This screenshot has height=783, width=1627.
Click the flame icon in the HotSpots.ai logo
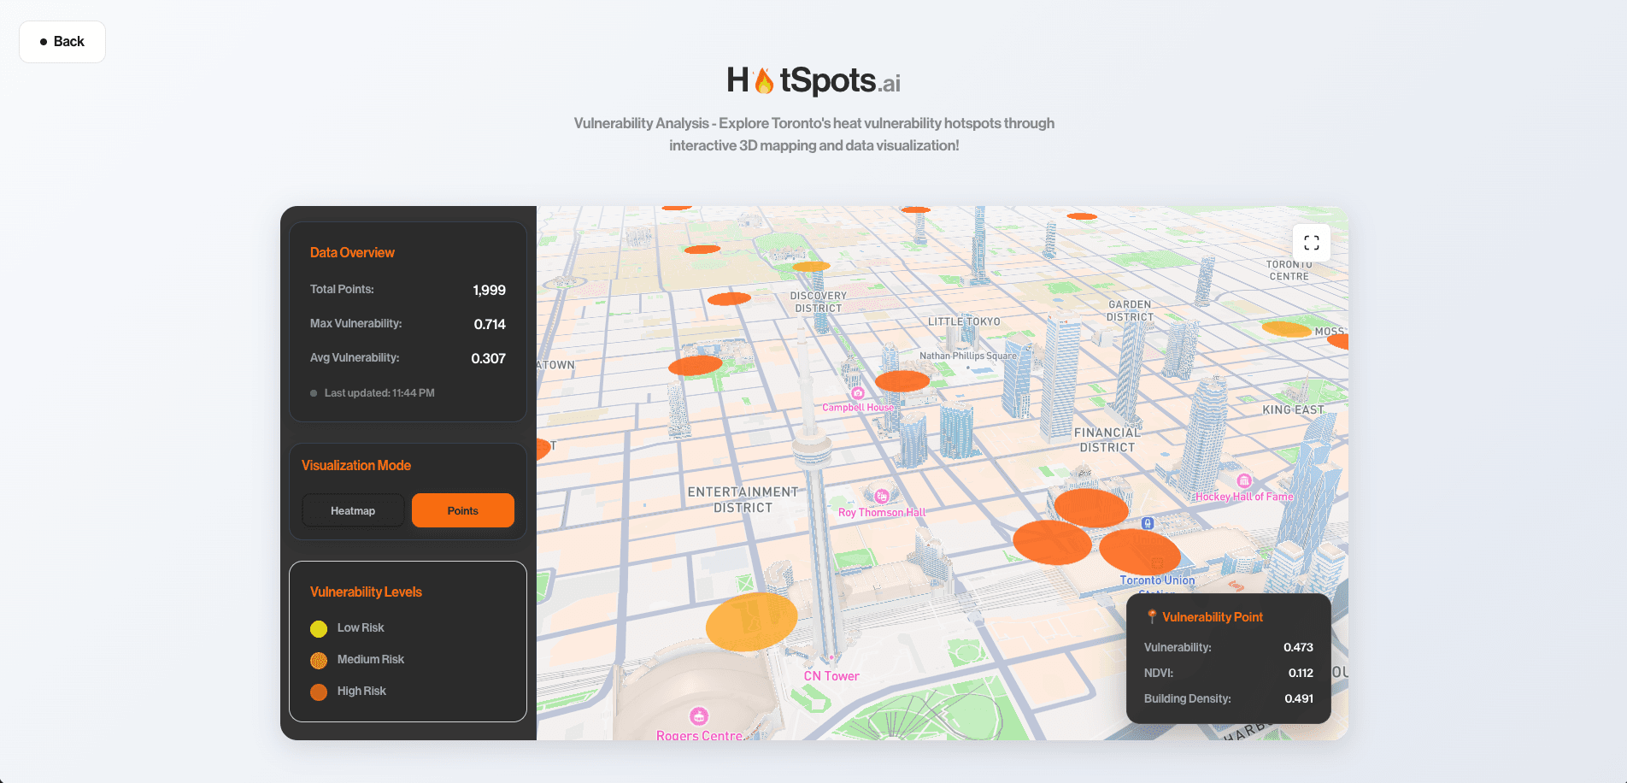tap(761, 79)
